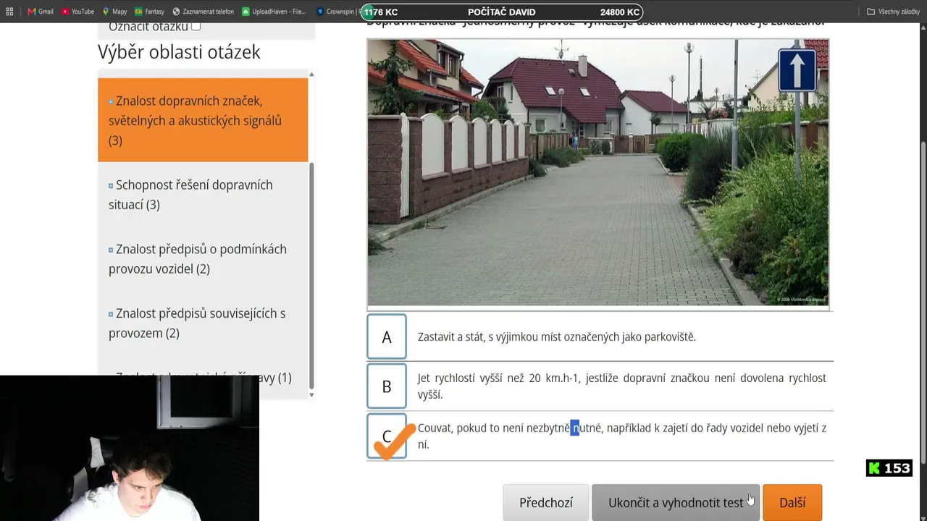This screenshot has width=927, height=521.
Task: Open the YouTube bookmark
Action: click(x=77, y=12)
